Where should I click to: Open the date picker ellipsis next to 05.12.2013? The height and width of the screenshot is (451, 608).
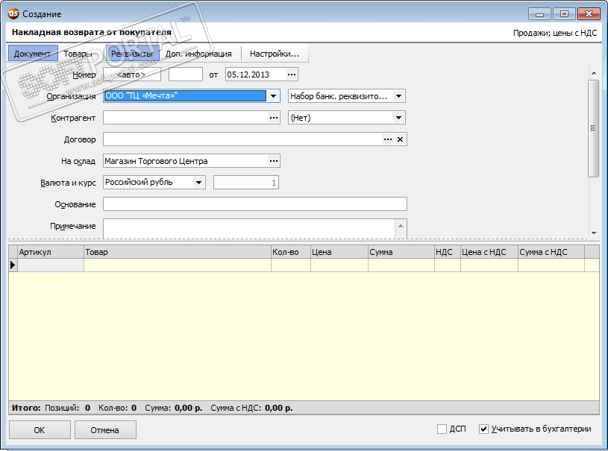(x=292, y=75)
